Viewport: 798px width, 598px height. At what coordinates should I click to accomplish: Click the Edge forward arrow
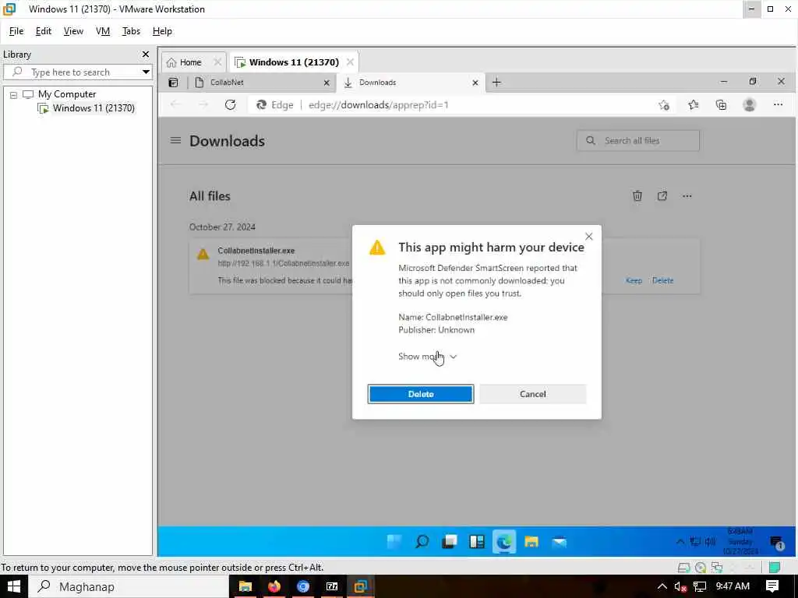point(203,105)
